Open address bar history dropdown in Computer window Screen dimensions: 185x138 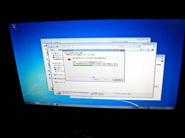119,47
